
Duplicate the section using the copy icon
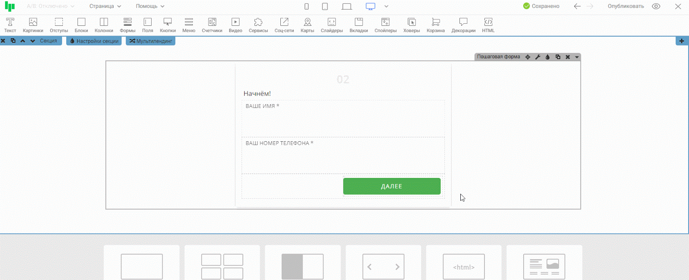click(13, 41)
